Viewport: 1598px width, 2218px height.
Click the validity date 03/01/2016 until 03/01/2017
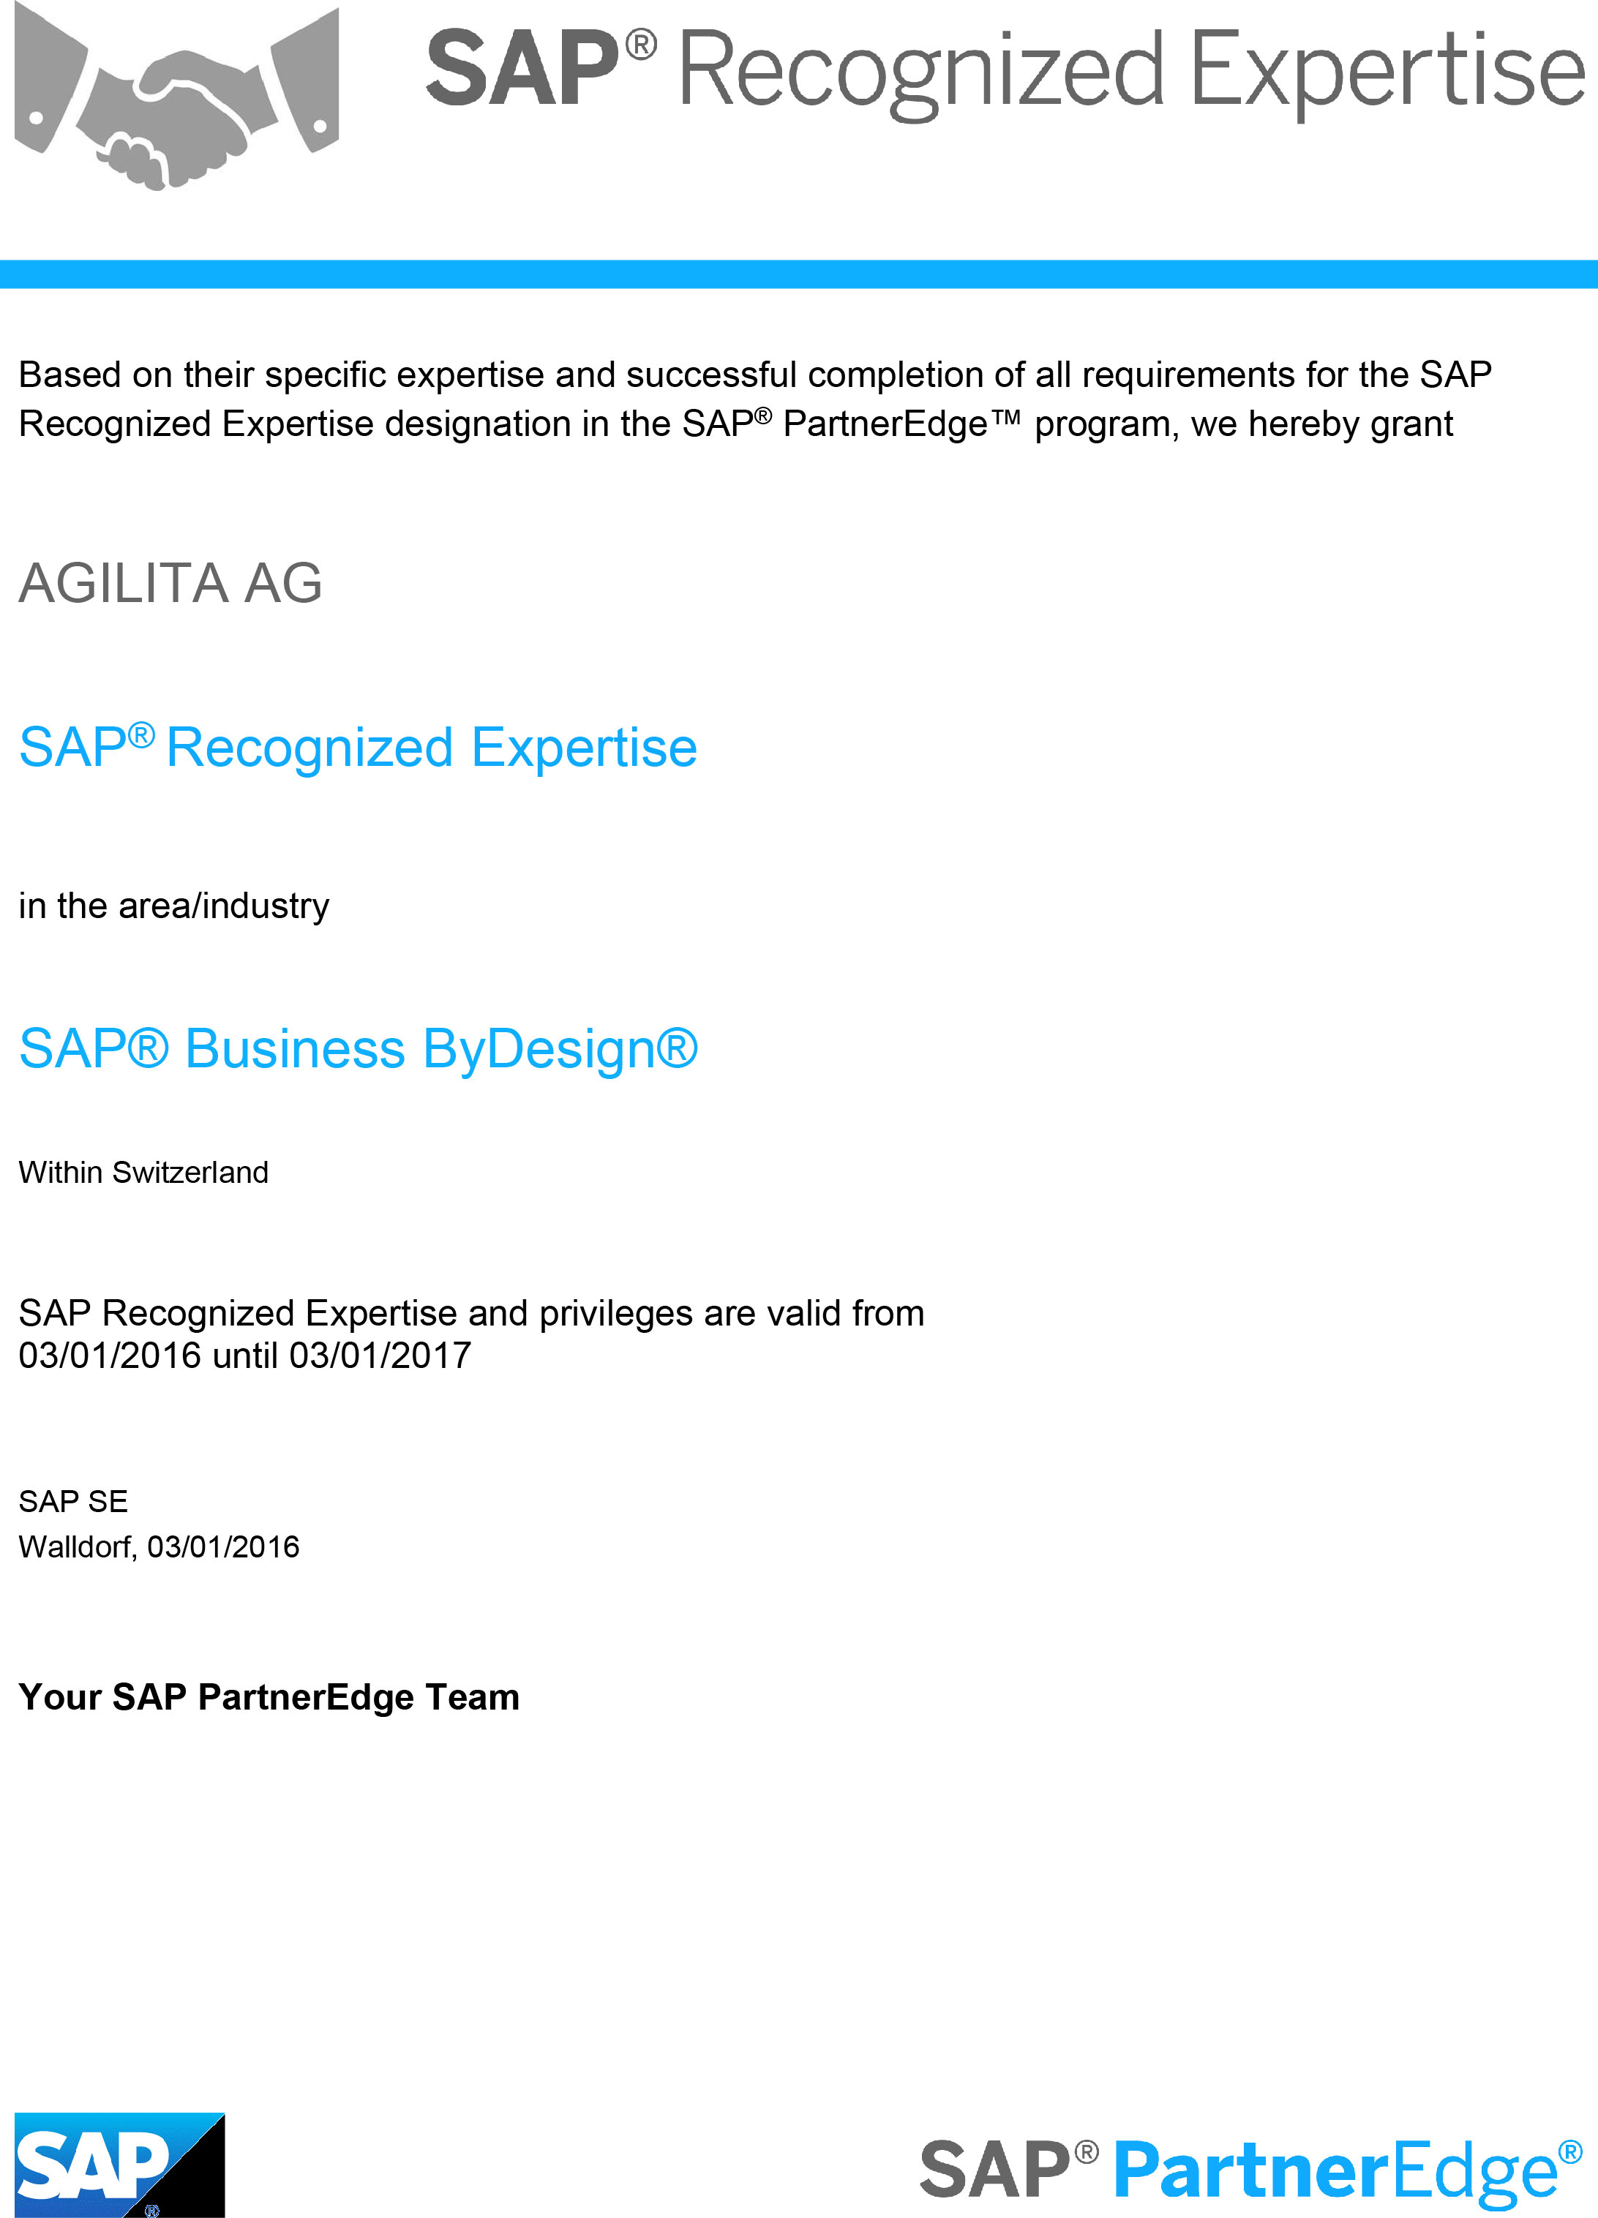point(245,1356)
